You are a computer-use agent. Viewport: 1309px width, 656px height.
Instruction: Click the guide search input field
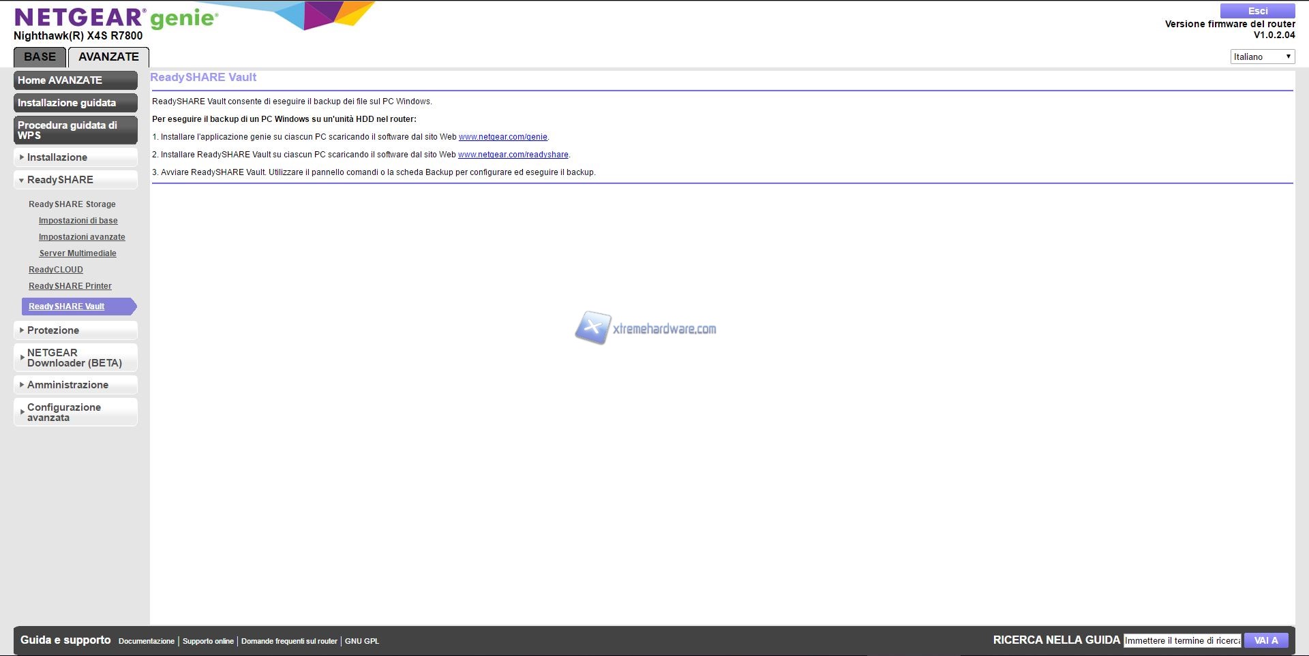point(1182,640)
